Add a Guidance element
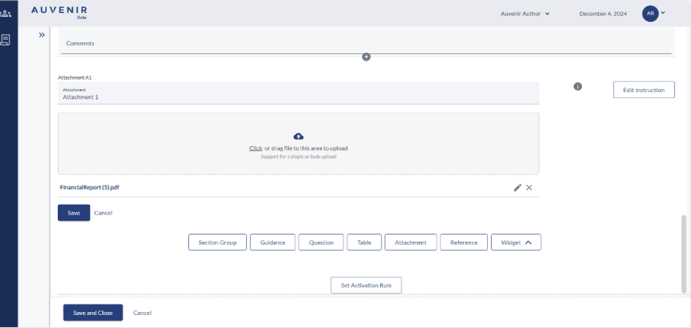Screen dimensions: 691x328 coord(273,242)
